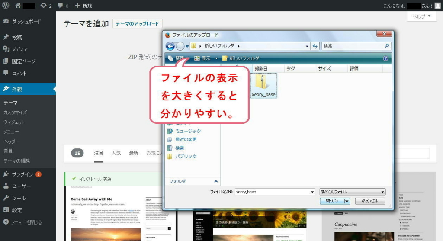Open ウィジェット submenu item
The image size is (443, 241).
click(14, 122)
